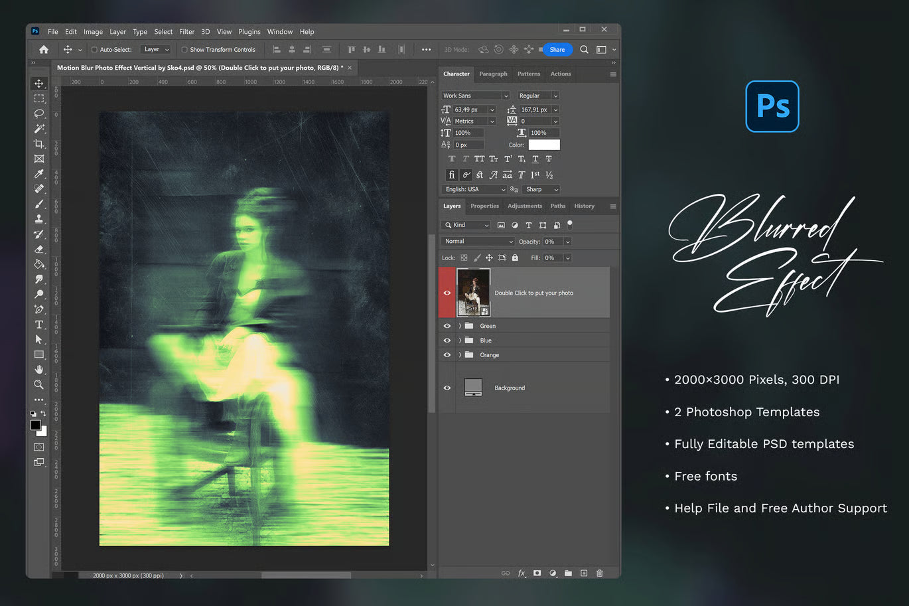Select the Hand tool
The height and width of the screenshot is (606, 909).
(x=38, y=369)
